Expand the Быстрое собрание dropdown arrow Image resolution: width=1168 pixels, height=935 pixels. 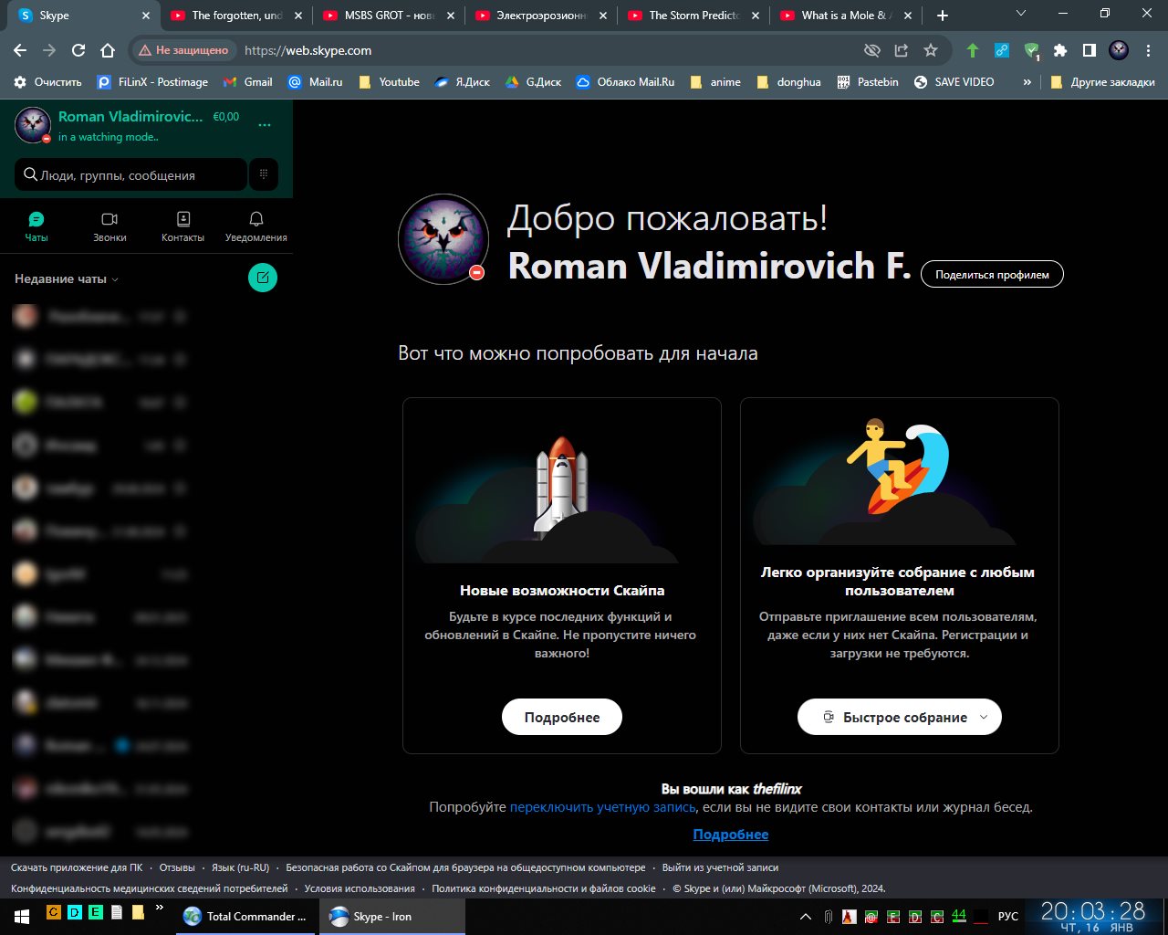[x=984, y=717]
